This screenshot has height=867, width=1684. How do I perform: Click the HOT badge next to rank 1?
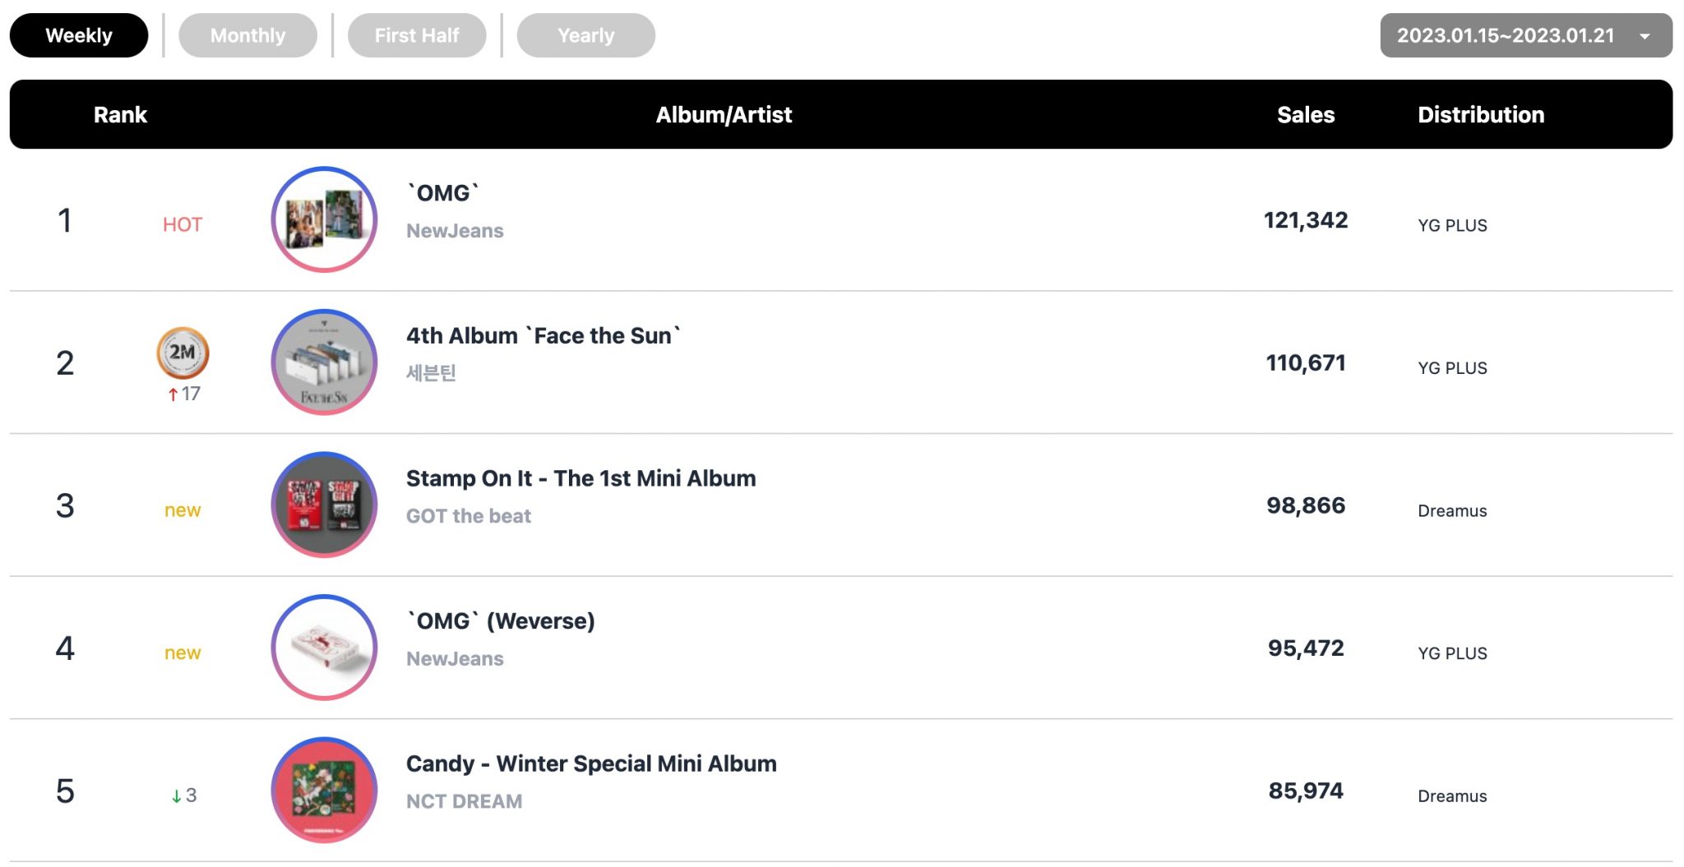[182, 224]
